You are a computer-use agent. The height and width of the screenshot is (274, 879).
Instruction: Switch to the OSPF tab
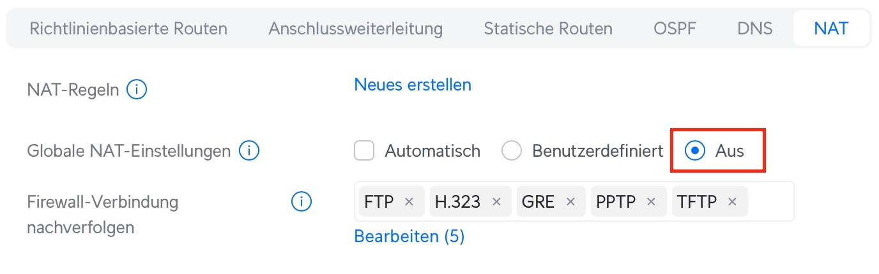coord(675,28)
